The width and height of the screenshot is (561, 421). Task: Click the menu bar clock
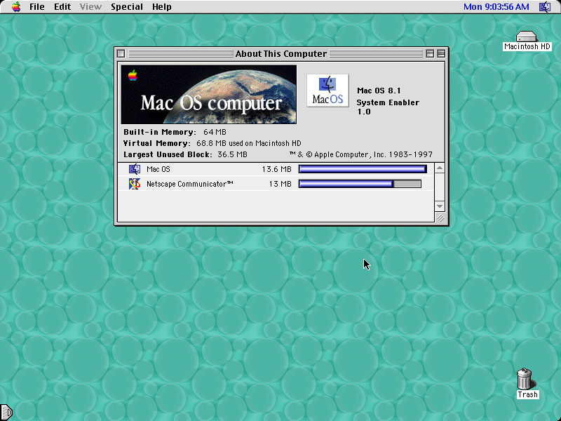[x=496, y=7]
